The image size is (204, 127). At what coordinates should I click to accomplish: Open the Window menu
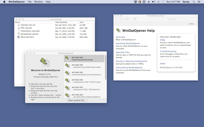pos(38,2)
